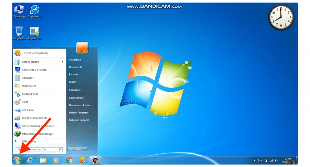
Task: Open the Inspiron desktop shortcut
Action: click(x=35, y=33)
